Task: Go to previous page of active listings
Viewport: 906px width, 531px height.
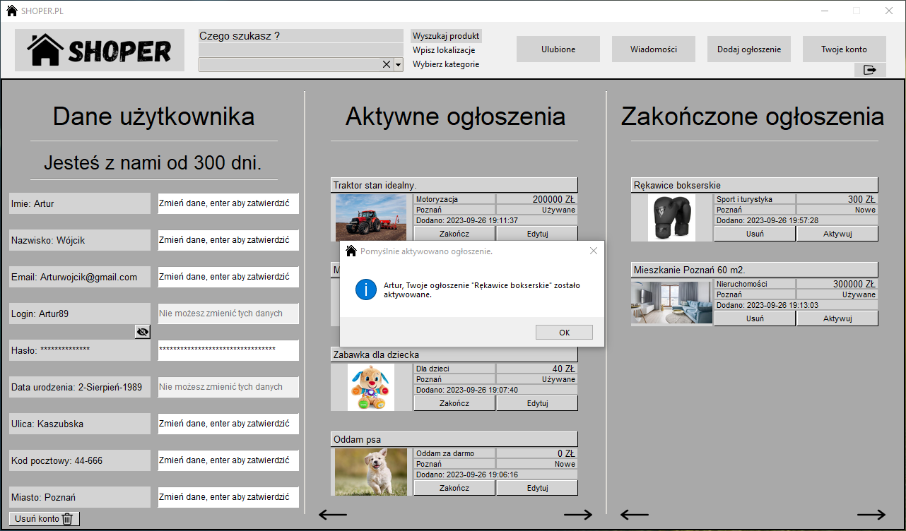Action: coord(333,515)
